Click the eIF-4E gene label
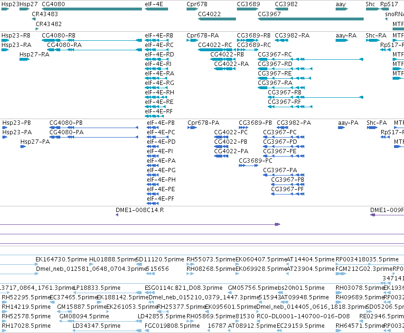Screen dimensions: 404x333 pos(154,4)
